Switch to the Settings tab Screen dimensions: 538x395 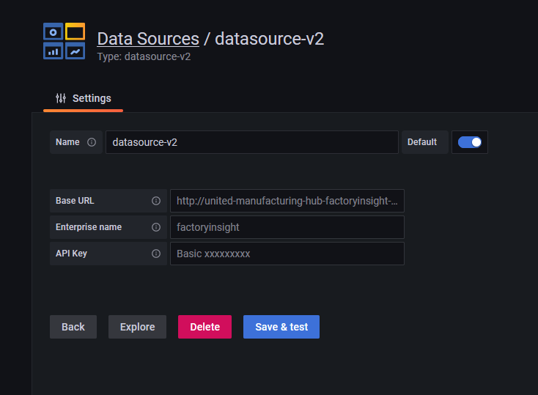pos(84,98)
